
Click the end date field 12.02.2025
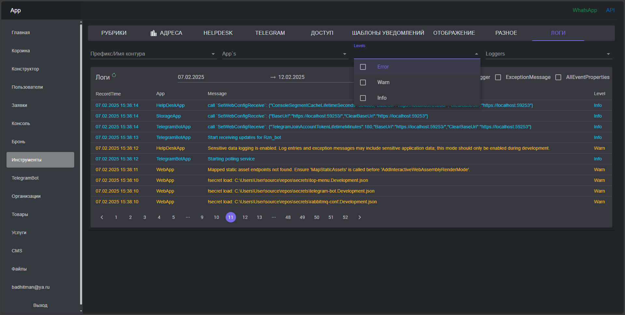(x=291, y=77)
